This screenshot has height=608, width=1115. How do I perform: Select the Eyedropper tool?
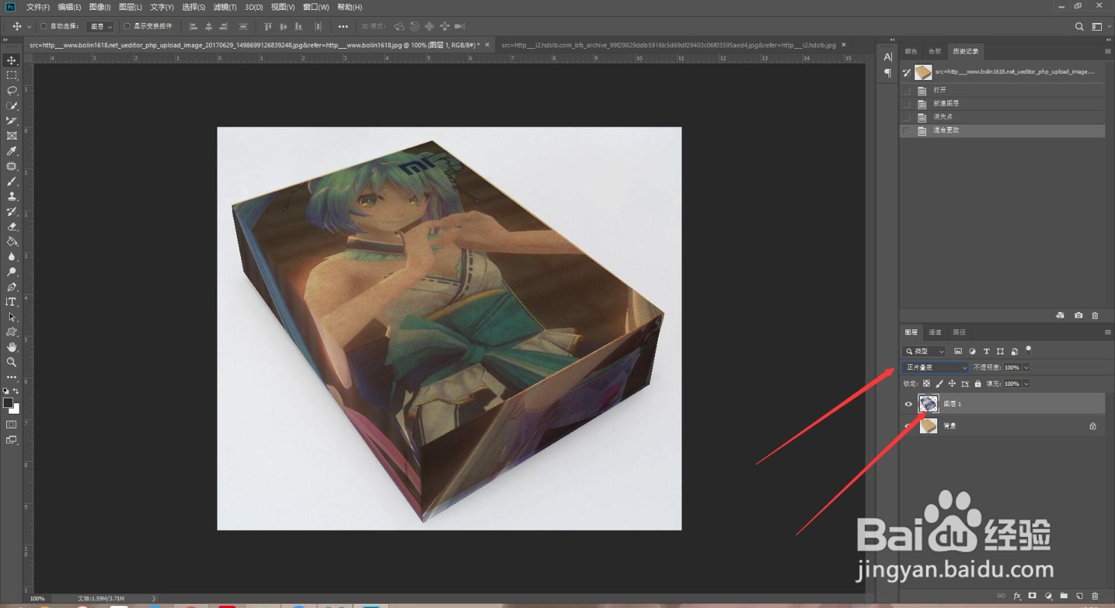pos(12,151)
